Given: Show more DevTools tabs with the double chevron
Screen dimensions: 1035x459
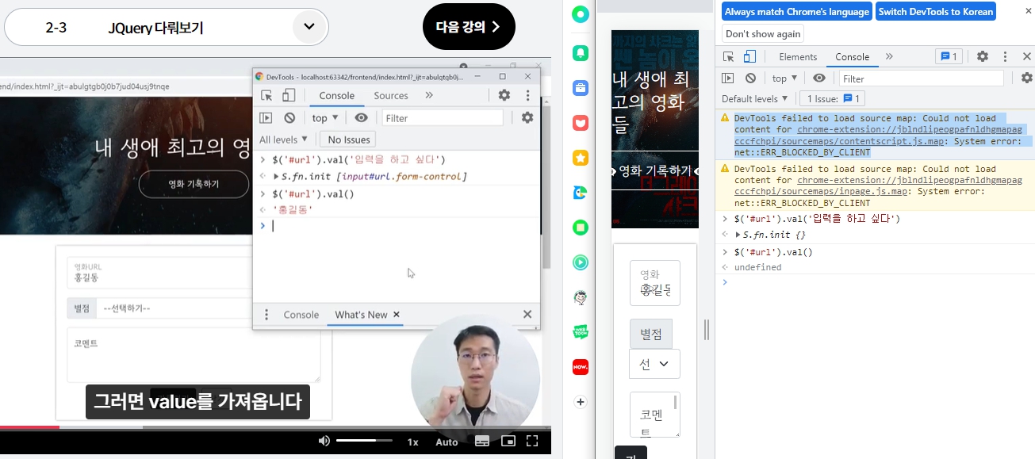Looking at the screenshot, I should [x=889, y=56].
